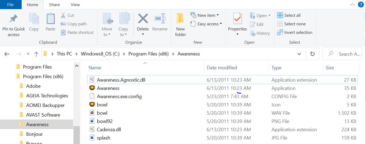Screen dimensions: 366x144
Task: Open the Move to dropdown
Action: [x=107, y=25]
